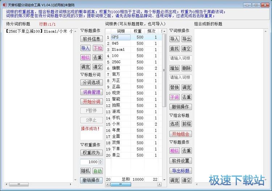Sort by the 权重 column header
The height and width of the screenshot is (191, 272).
pos(138,31)
